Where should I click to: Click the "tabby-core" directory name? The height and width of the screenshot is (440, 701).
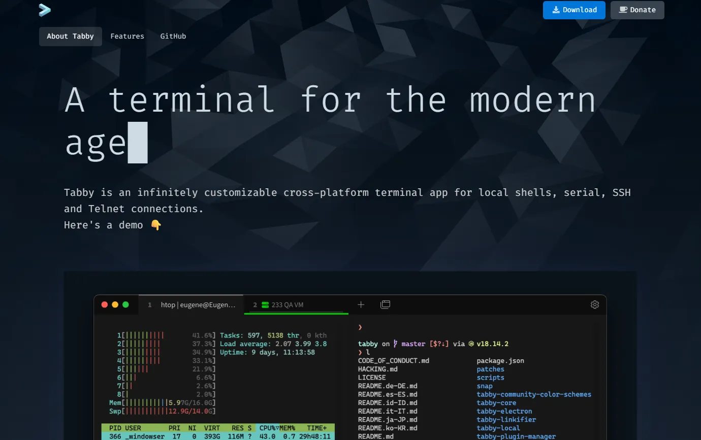pos(496,403)
